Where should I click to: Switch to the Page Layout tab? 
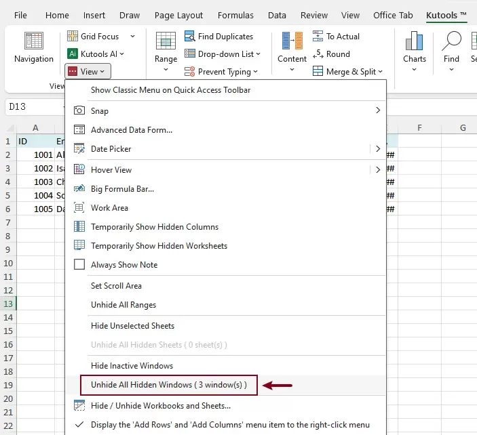tap(178, 15)
